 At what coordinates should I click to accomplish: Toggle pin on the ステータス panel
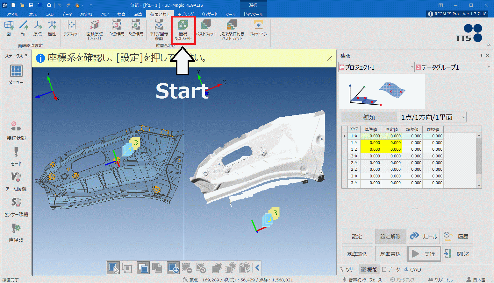(26, 56)
